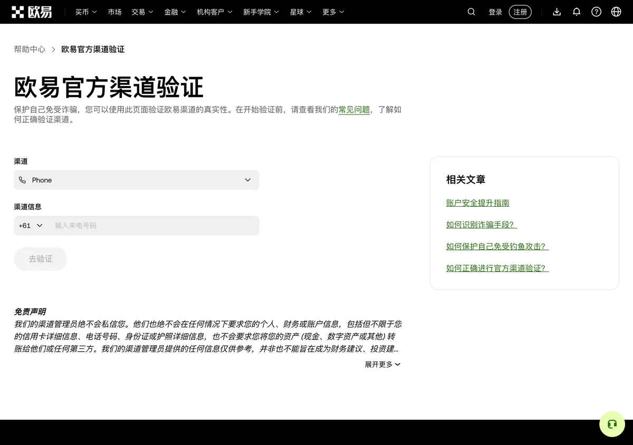Click the download icon in header
633x445 pixels.
[x=557, y=12]
